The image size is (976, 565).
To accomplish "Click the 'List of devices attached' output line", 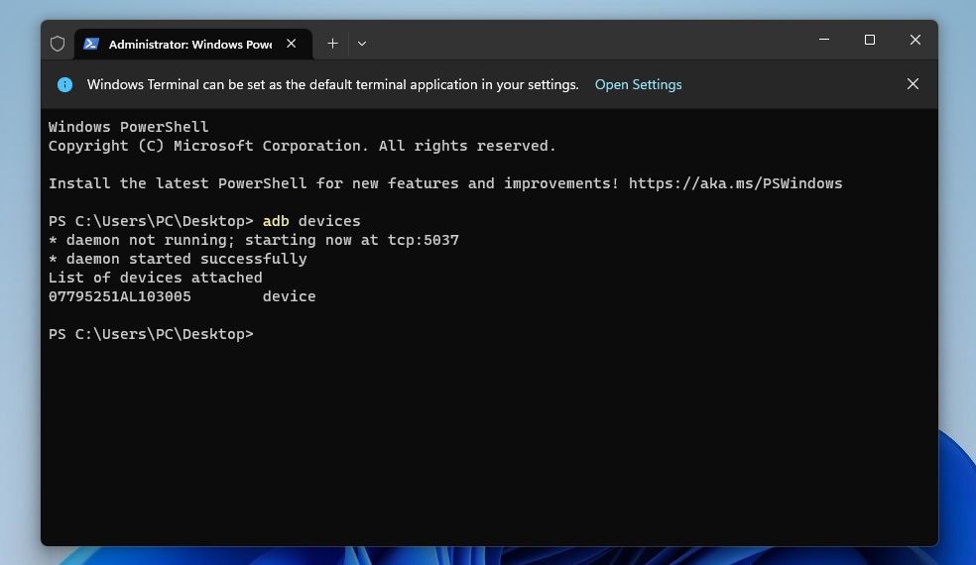I will click(x=156, y=278).
